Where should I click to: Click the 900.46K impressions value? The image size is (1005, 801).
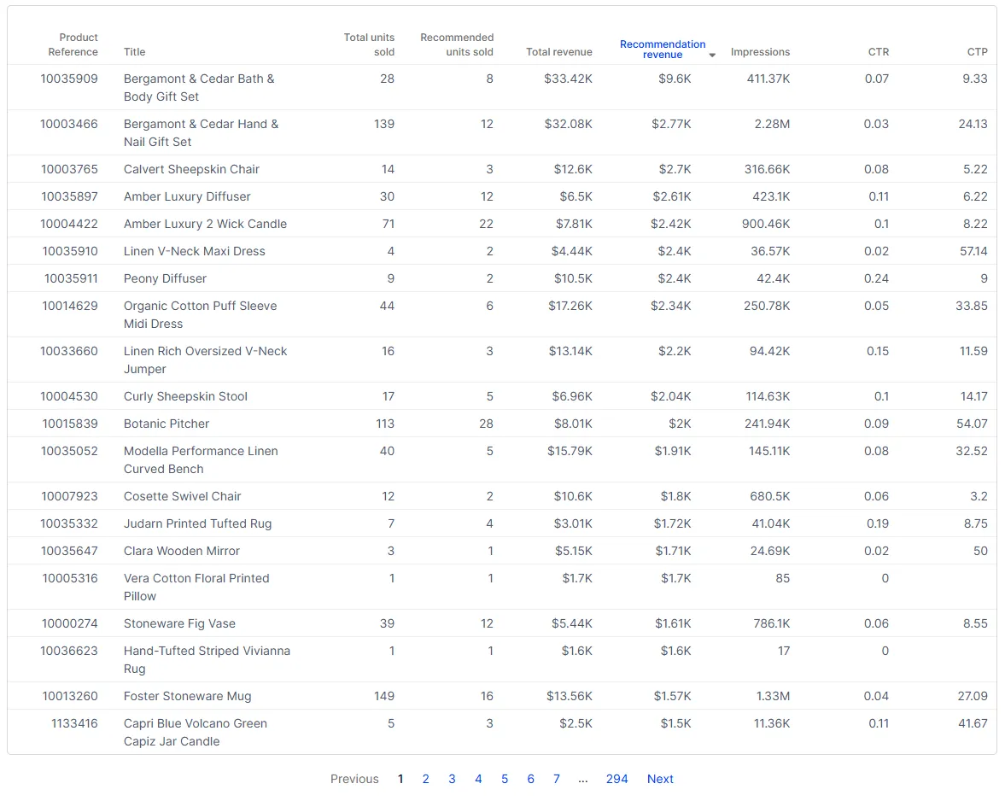pos(765,224)
